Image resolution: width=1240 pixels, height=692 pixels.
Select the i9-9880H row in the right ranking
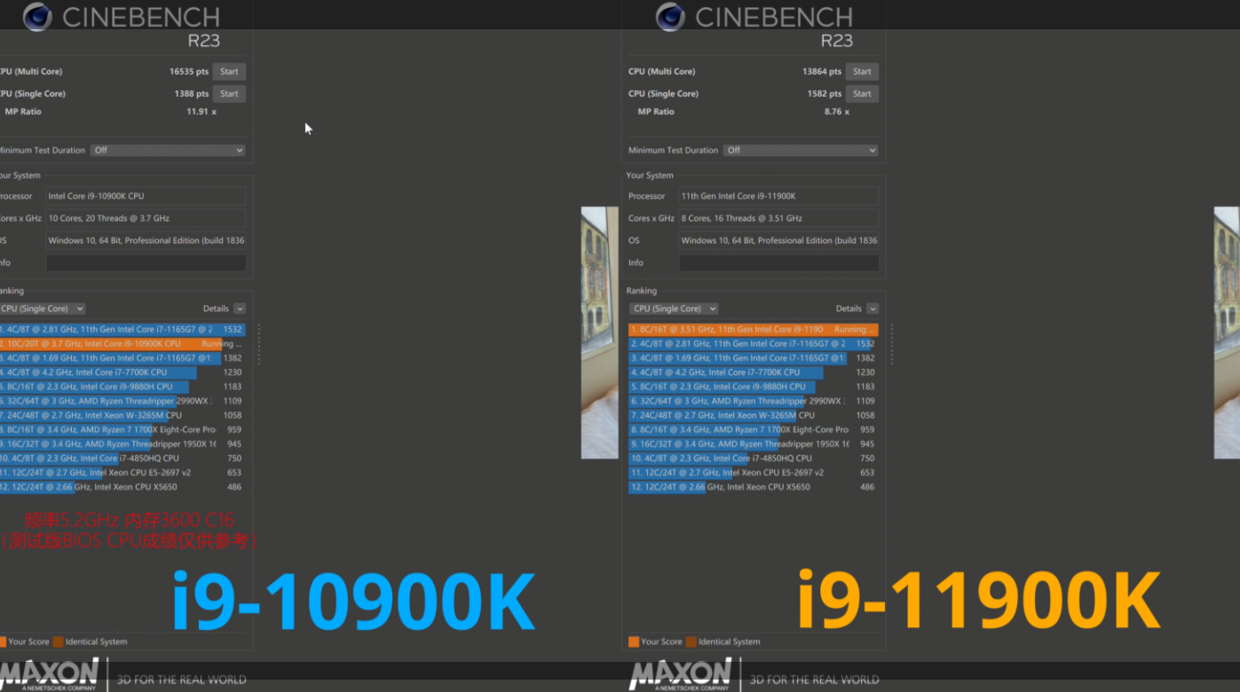coord(754,387)
